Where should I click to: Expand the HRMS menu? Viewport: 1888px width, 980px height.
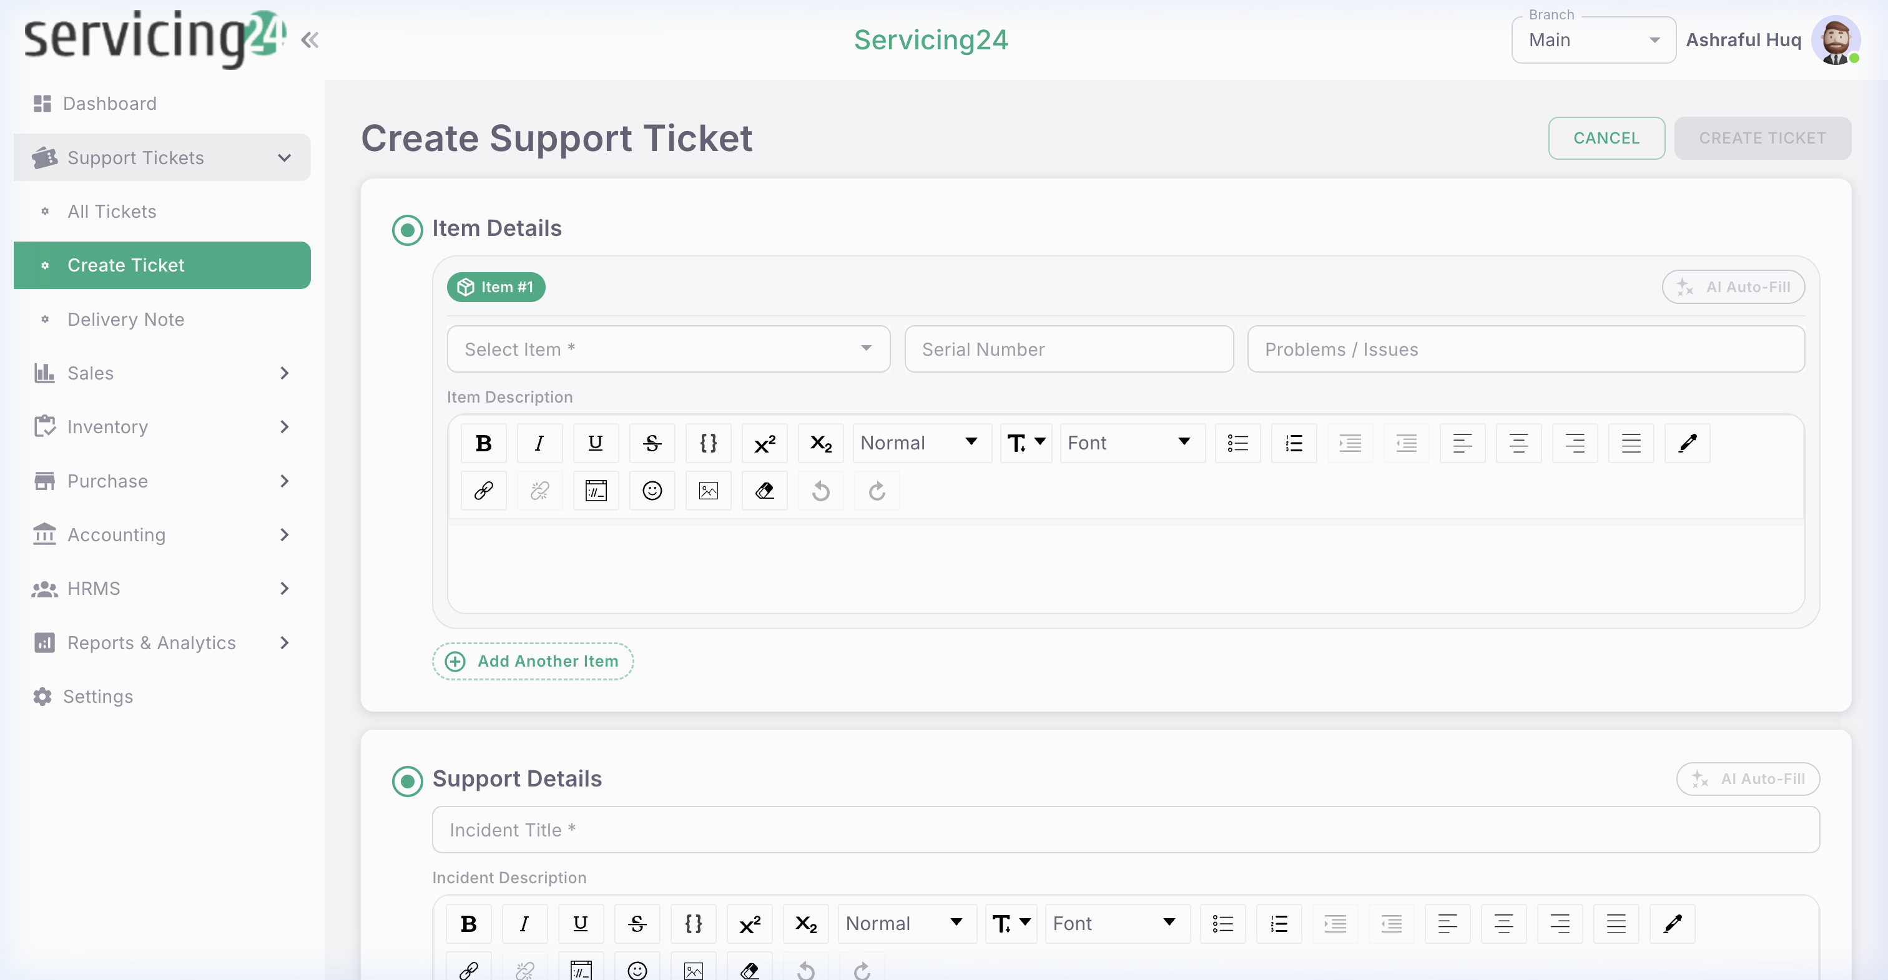click(x=162, y=589)
